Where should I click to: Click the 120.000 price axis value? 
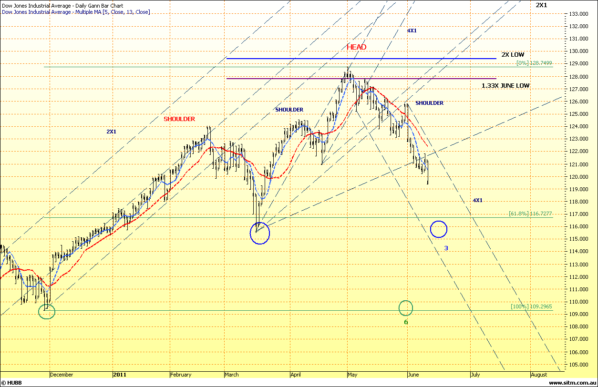coord(577,177)
